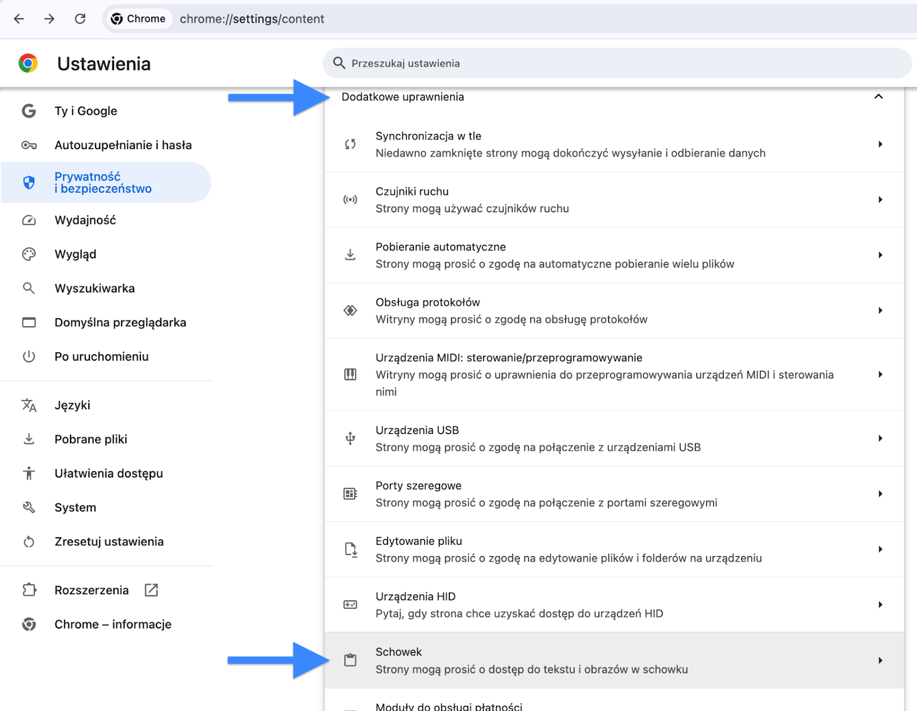Click the file edit icon for Edytowanie pliku

[x=351, y=549]
